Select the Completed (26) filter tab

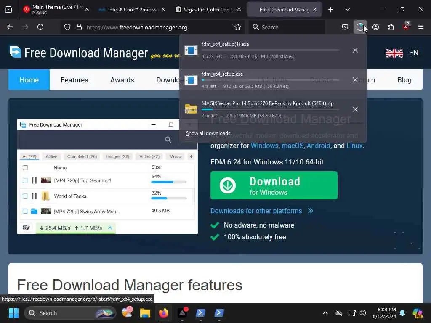82,156
